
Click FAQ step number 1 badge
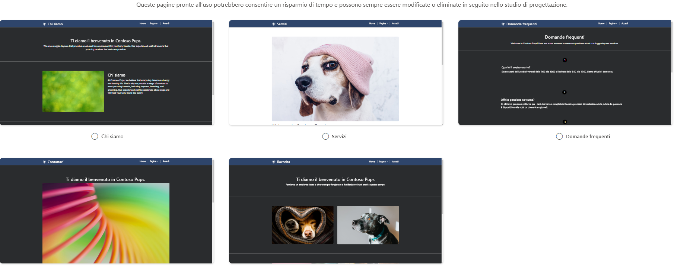[x=565, y=60]
